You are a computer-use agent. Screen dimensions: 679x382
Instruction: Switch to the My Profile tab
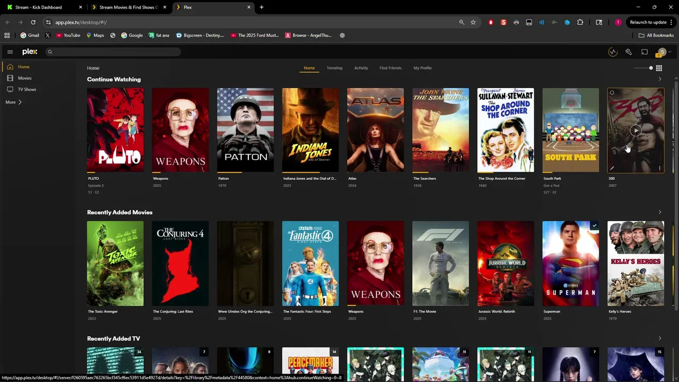coord(422,68)
